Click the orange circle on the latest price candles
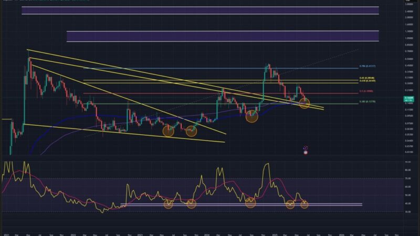Image resolution: width=420 pixels, height=236 pixels. point(304,103)
